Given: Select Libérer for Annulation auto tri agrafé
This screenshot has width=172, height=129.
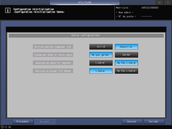Looking at the screenshot, I should 101,63.
